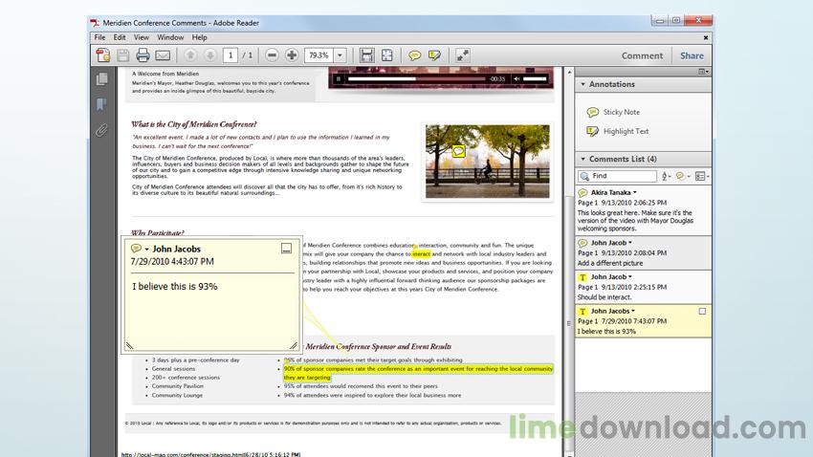Click magnifier icon in Find box
This screenshot has height=457, width=813.
tap(584, 176)
